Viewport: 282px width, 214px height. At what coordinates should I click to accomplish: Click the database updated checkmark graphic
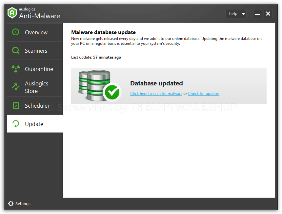coord(100,86)
